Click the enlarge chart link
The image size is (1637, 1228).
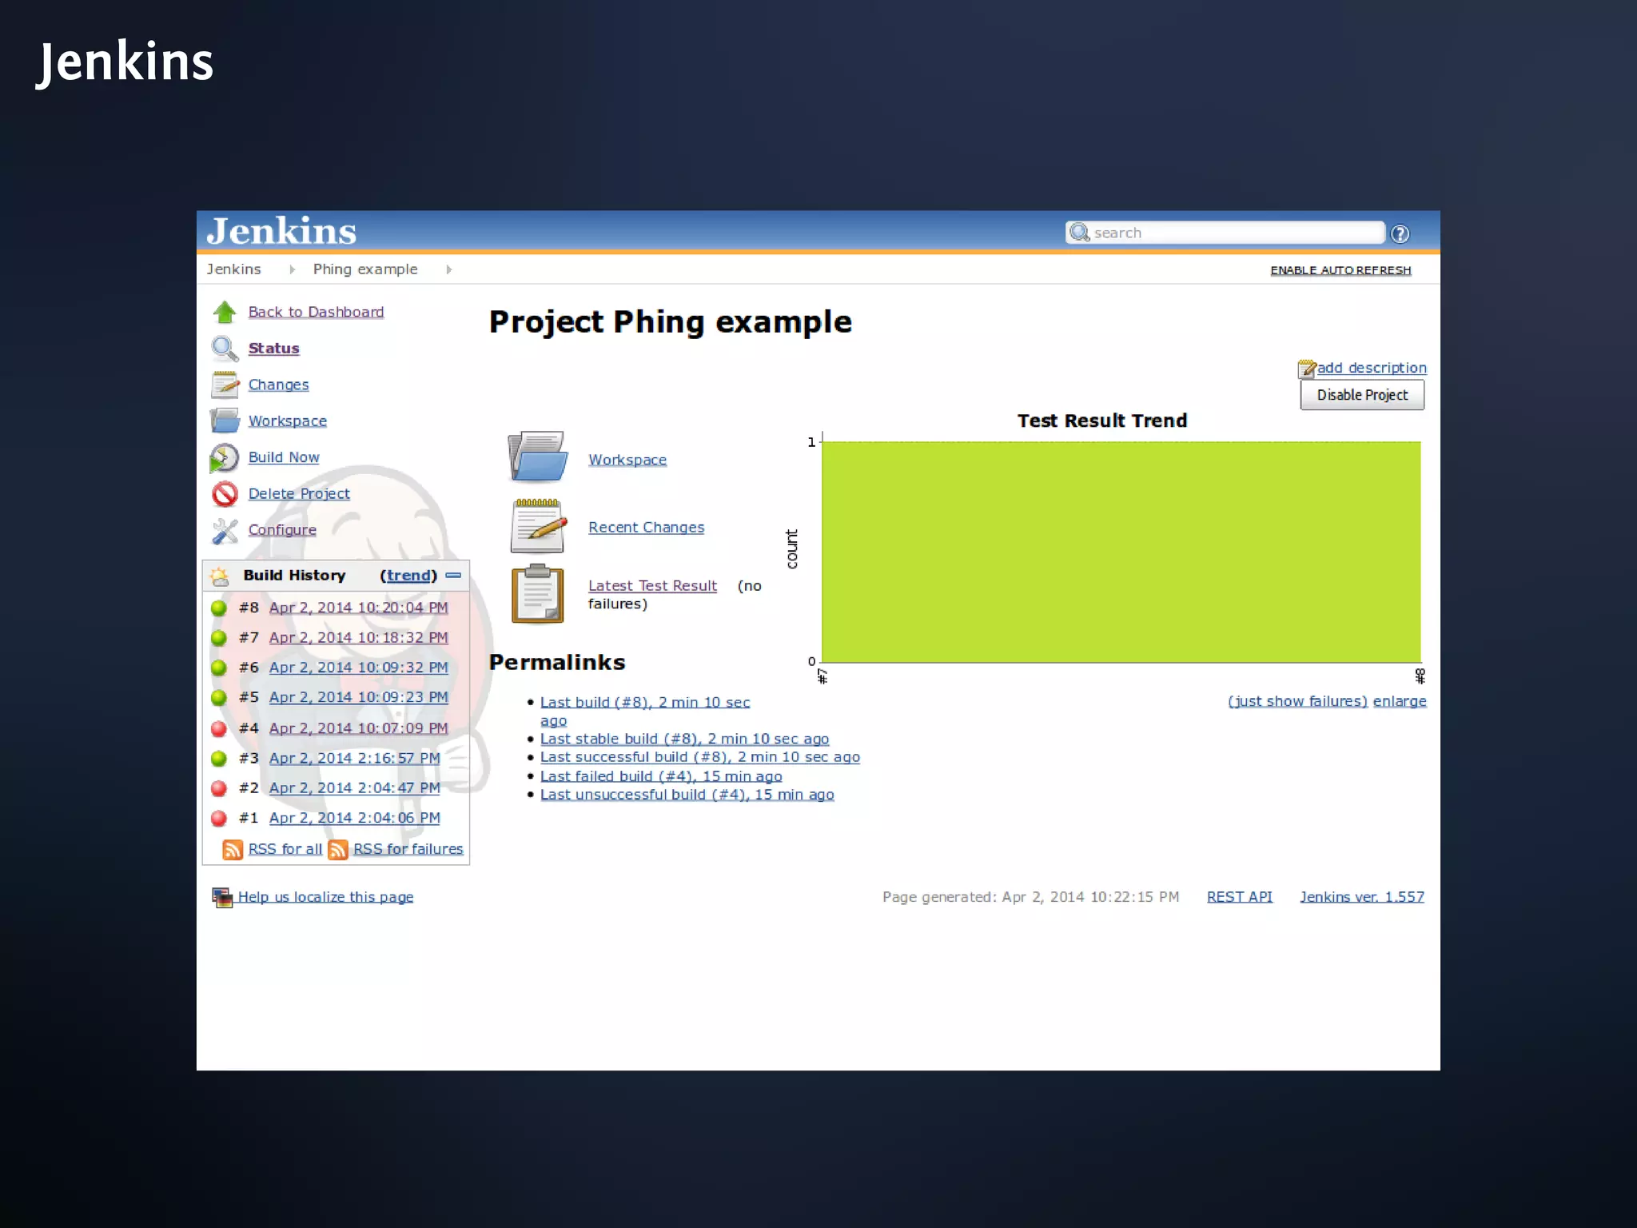1400,701
